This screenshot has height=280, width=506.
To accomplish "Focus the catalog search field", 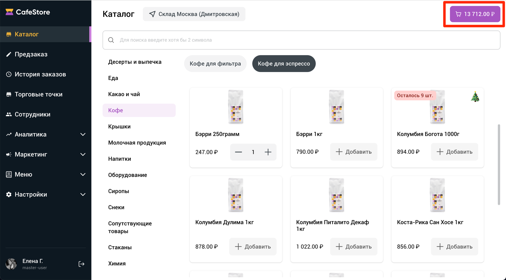I will click(301, 40).
